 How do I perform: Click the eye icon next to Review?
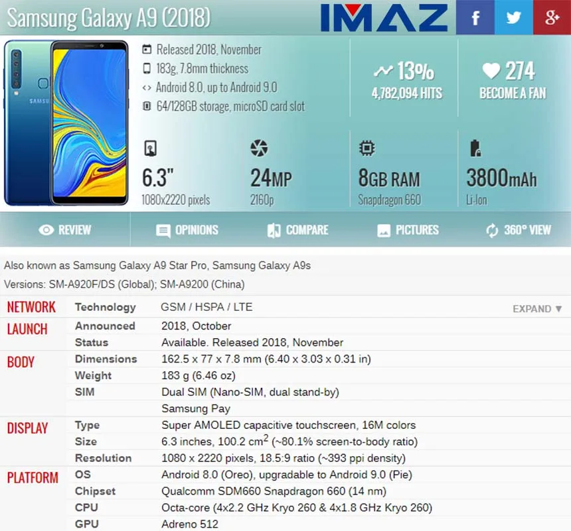coord(46,230)
